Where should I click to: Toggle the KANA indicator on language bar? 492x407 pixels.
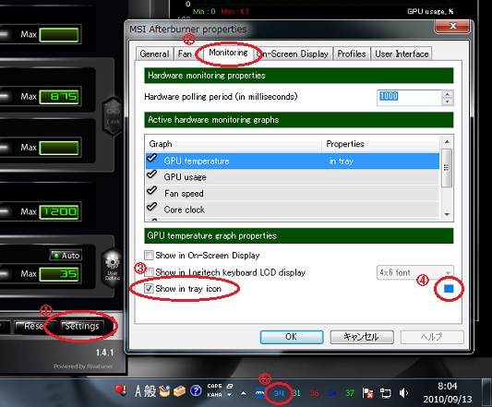click(x=215, y=395)
